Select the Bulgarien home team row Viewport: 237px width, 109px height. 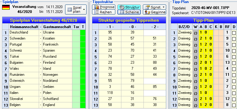tap(24, 63)
